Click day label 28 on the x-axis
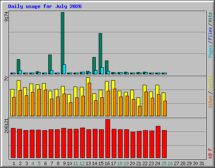Image resolution: width=215 pixels, height=168 pixels. pyautogui.click(x=183, y=163)
